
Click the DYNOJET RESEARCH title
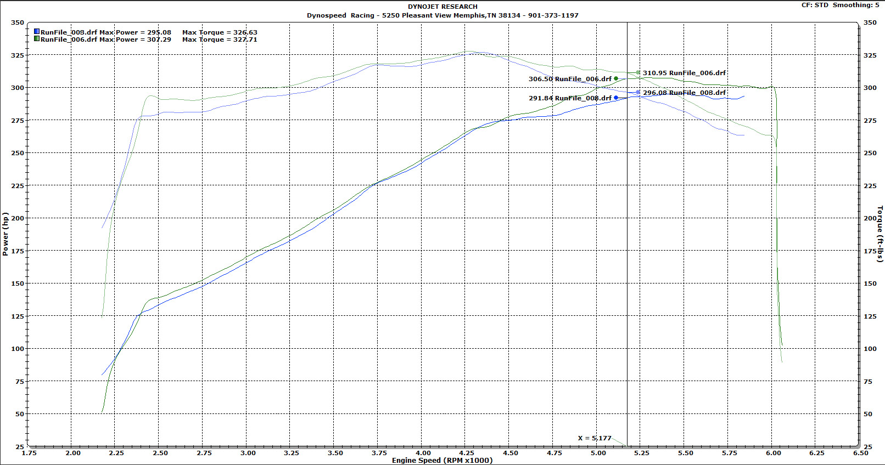pos(442,7)
